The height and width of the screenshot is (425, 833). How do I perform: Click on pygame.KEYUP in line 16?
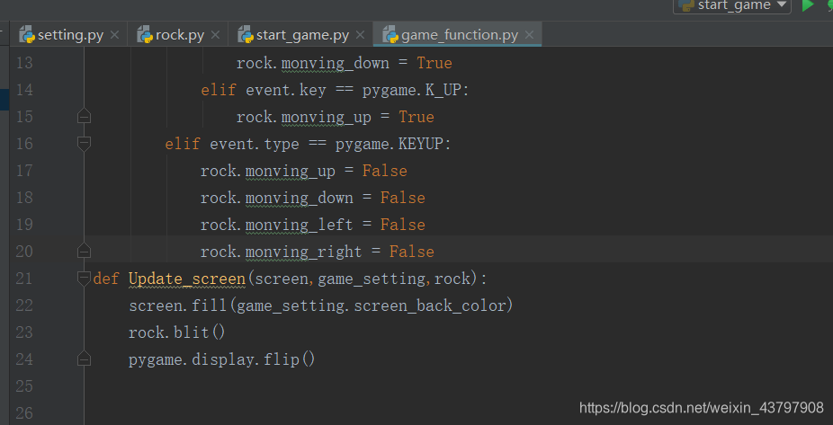click(x=393, y=144)
